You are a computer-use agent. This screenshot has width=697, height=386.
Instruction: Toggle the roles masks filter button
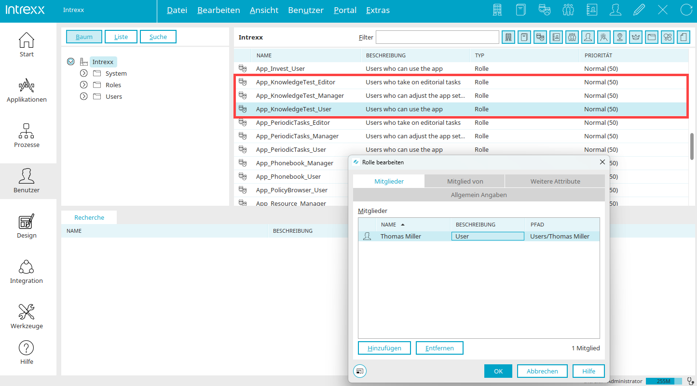pos(540,37)
